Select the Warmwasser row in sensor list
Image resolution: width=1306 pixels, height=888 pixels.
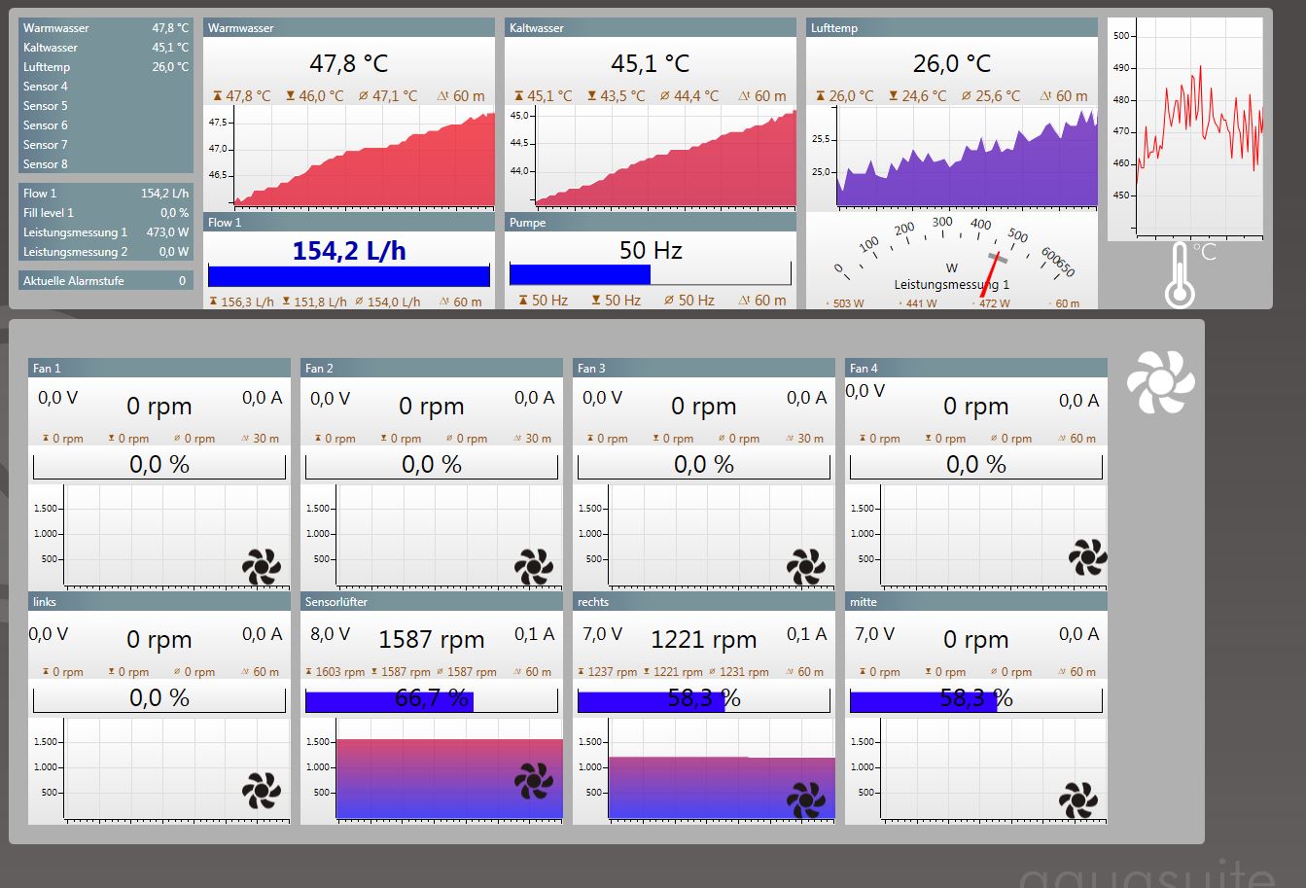click(106, 28)
